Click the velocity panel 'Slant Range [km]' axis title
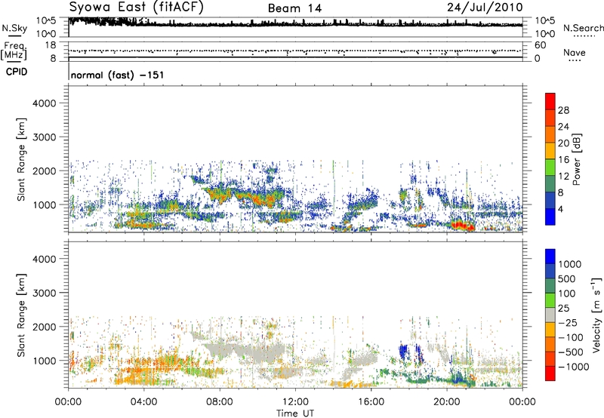This screenshot has height=418, width=604. pyautogui.click(x=21, y=315)
